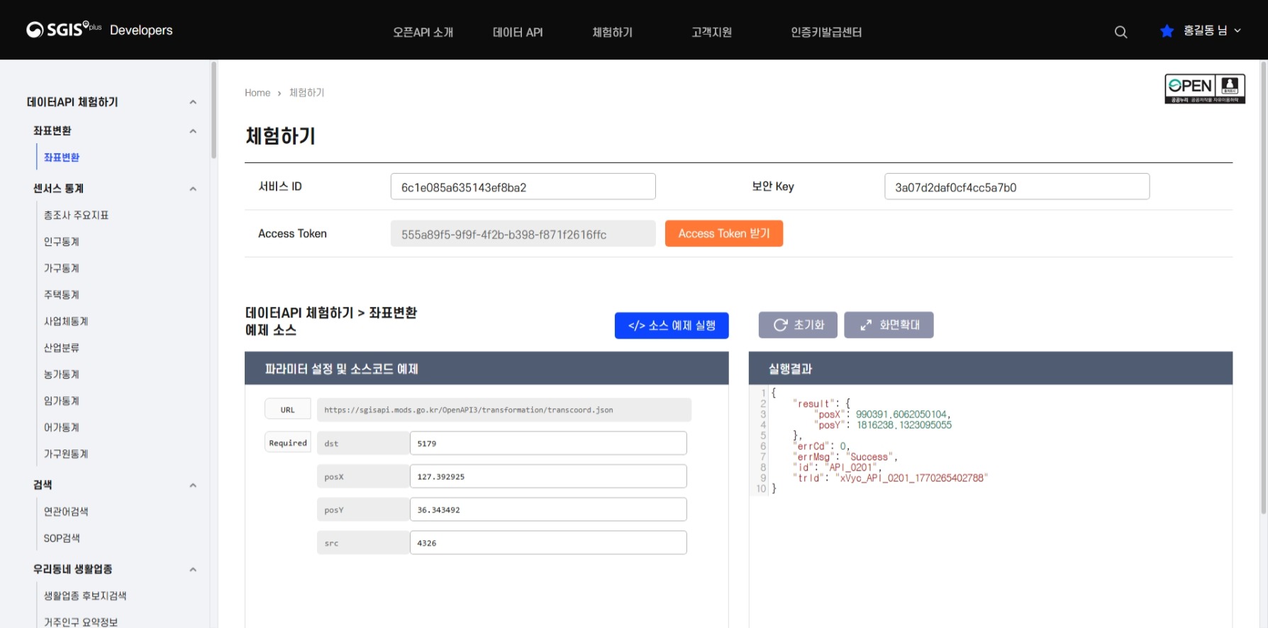This screenshot has width=1268, height=628.
Task: Select SOP검색 in sidebar
Action: point(62,539)
